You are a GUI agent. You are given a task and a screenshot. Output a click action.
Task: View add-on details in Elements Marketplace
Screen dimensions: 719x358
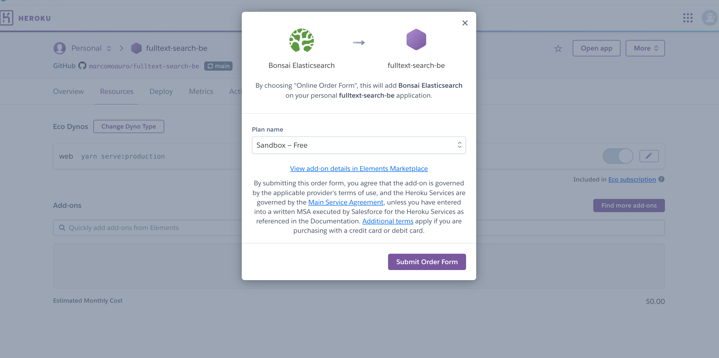pyautogui.click(x=359, y=168)
